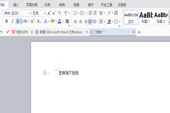Viewport: 170px width, 113px height.
Task: Switch to 引用 ribbon tab
Action: tap(47, 5)
